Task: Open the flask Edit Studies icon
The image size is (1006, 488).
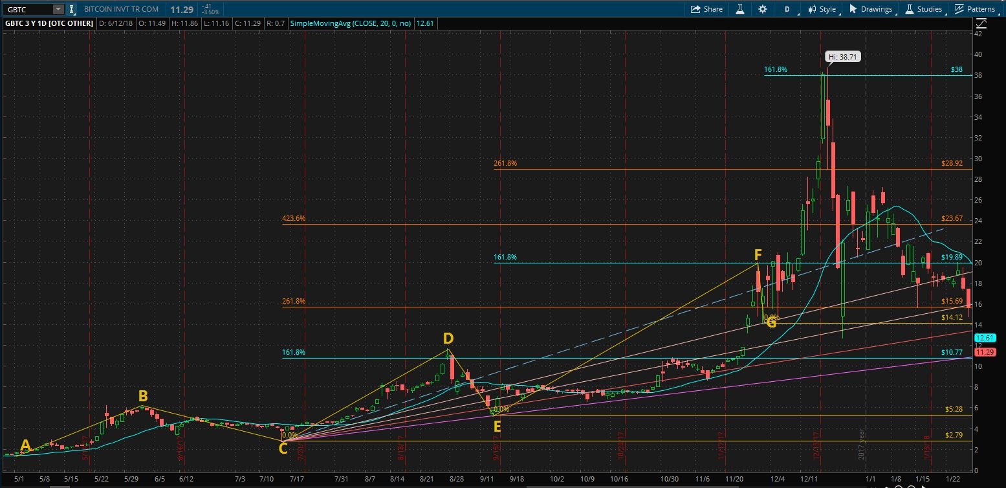Action: (x=741, y=9)
